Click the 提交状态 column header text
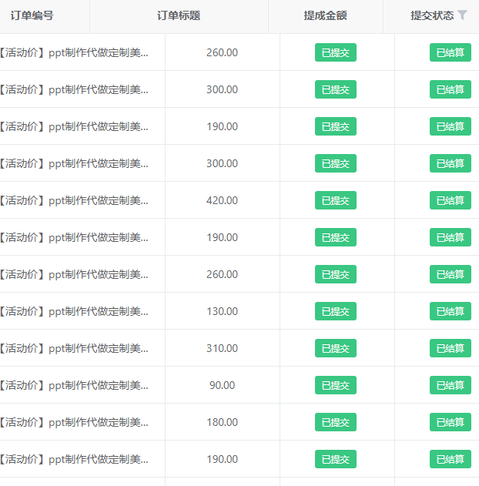The image size is (479, 486). coord(432,15)
